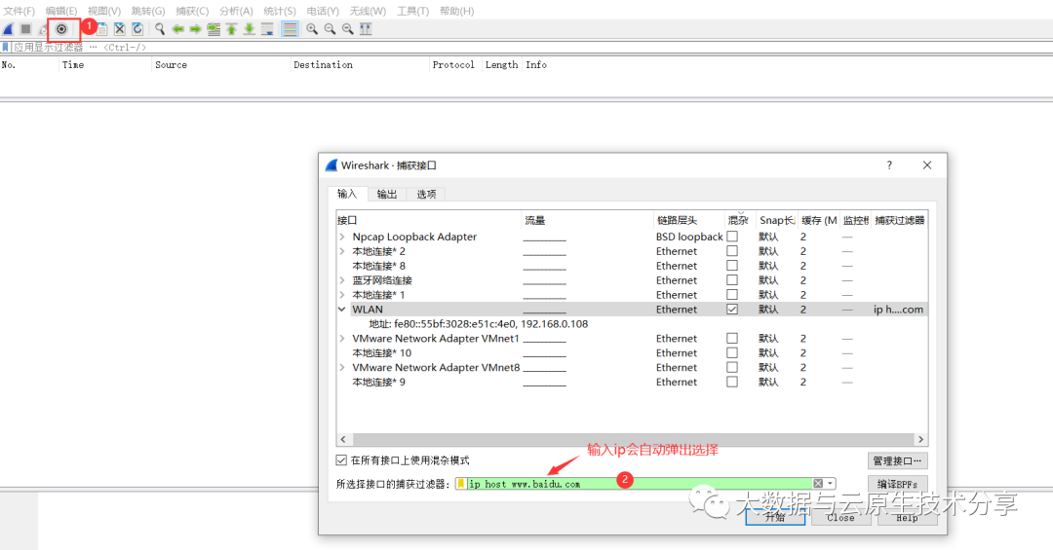This screenshot has height=550, width=1053.
Task: Click the capture filter input field
Action: pyautogui.click(x=640, y=484)
